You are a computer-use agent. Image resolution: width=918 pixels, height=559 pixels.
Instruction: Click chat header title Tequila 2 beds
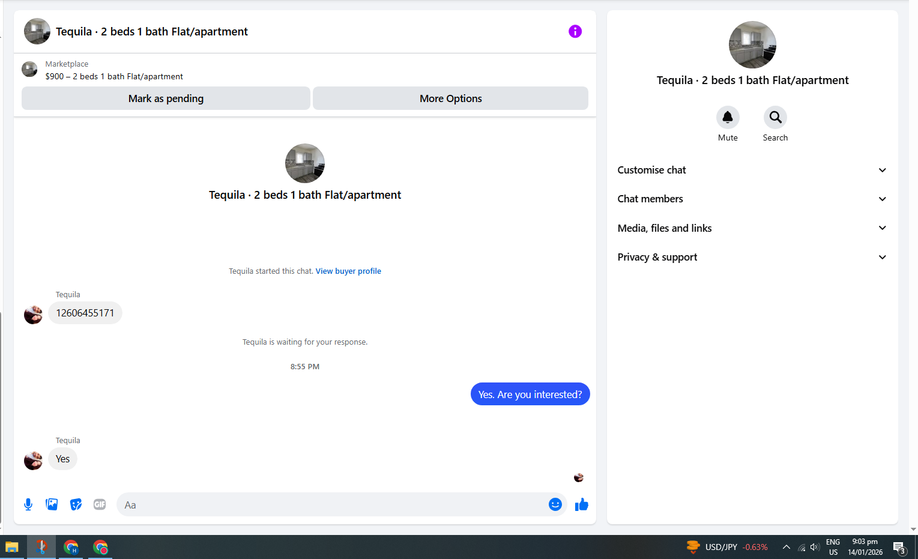pyautogui.click(x=152, y=31)
